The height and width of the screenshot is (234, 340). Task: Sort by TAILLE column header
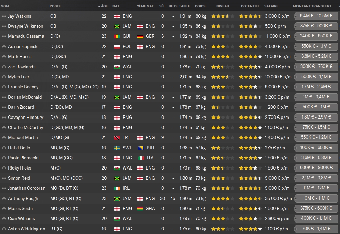tap(185, 6)
